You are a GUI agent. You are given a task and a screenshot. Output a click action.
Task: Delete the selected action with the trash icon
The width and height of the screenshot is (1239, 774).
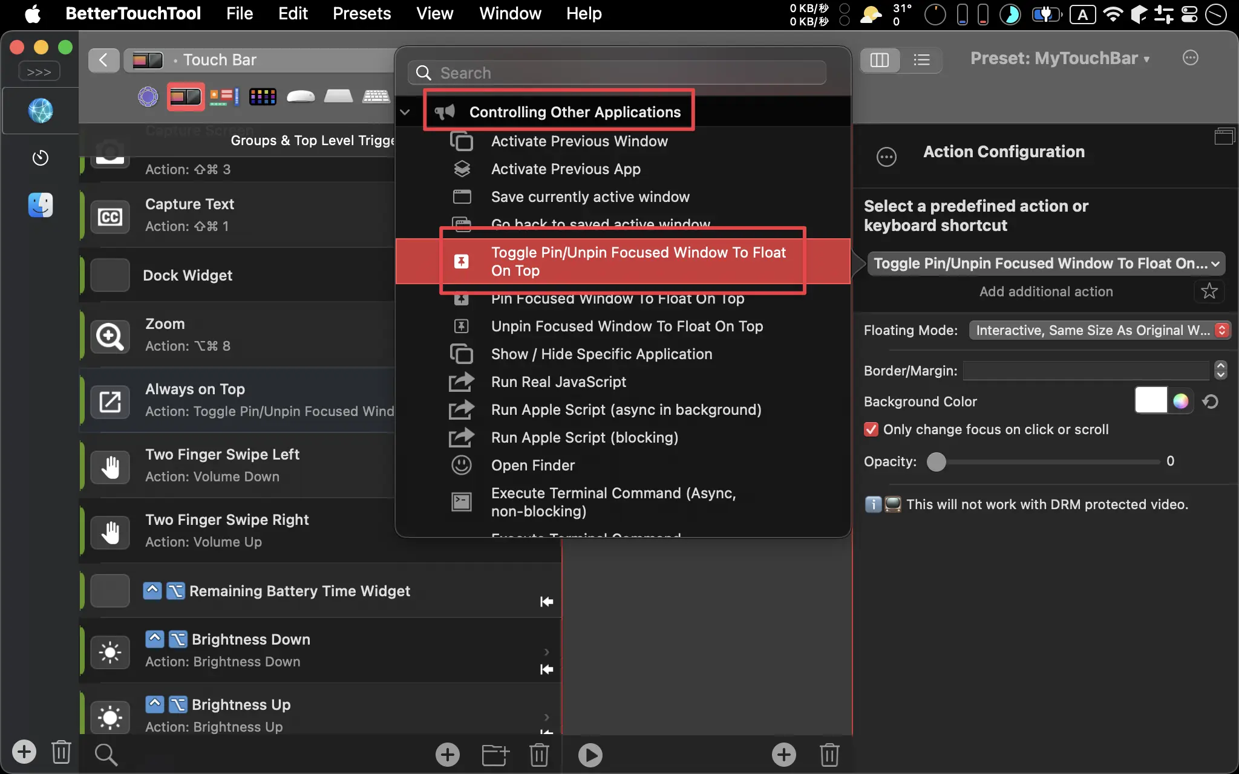point(829,754)
